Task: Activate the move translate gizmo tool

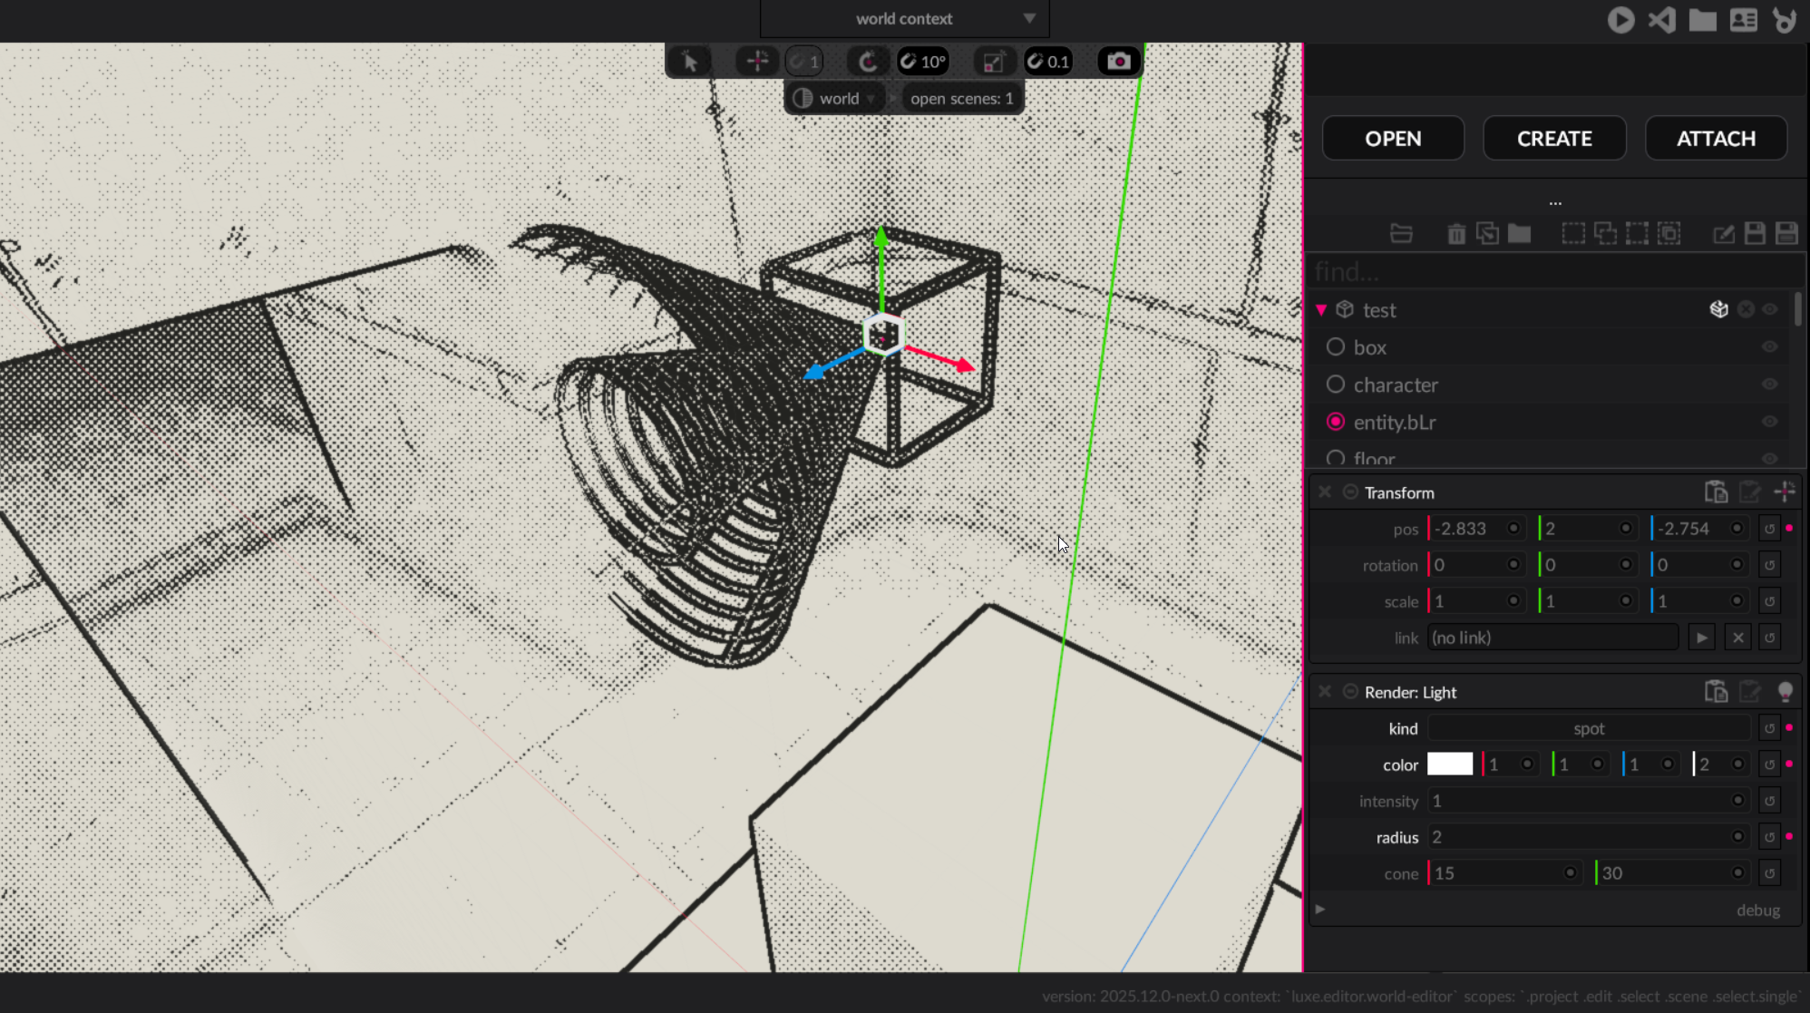Action: coord(757,62)
